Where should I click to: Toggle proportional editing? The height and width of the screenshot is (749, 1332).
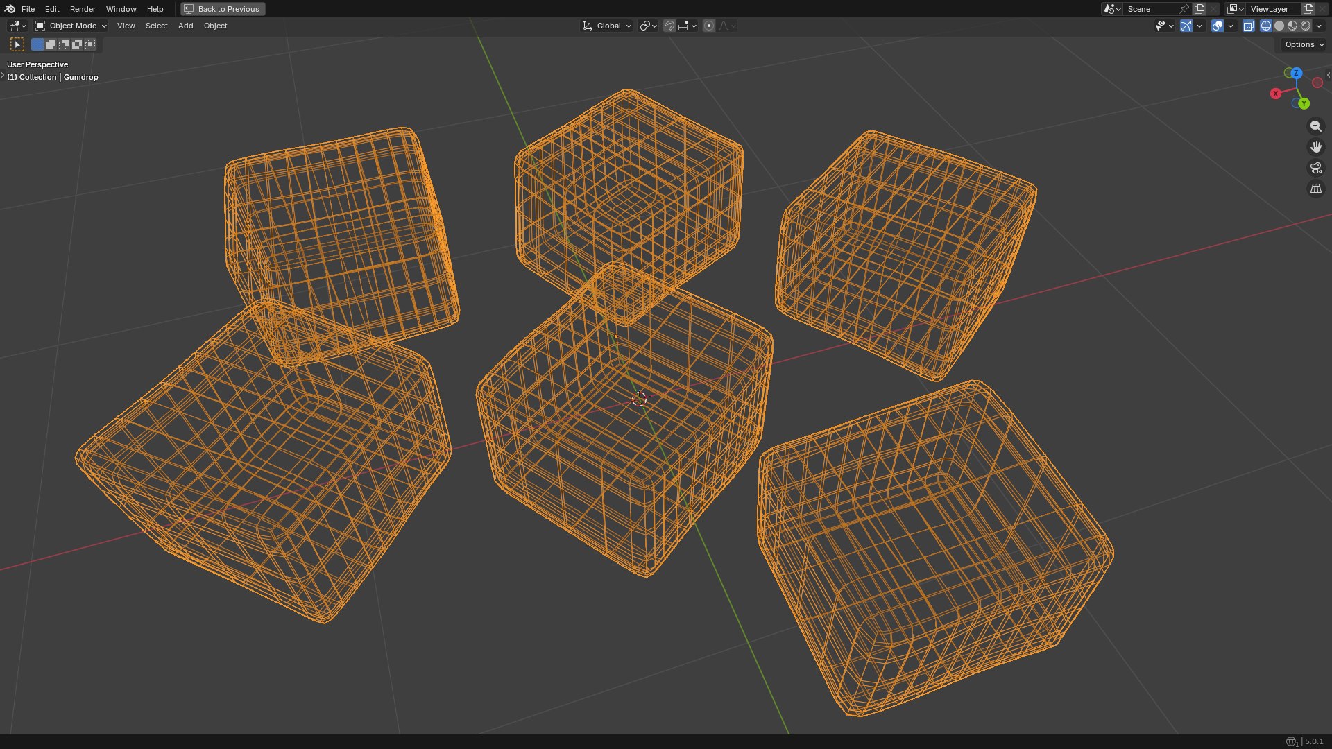click(708, 26)
